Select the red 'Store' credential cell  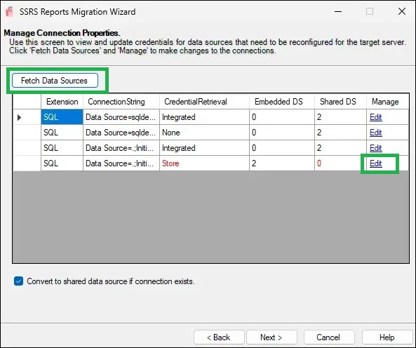[204, 163]
